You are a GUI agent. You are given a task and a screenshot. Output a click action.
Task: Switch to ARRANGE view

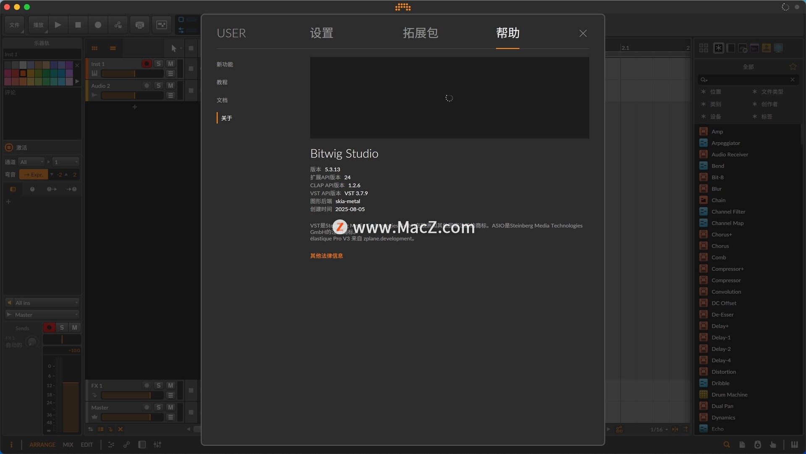point(42,444)
